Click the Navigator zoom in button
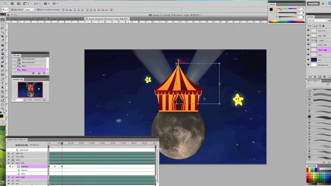The height and width of the screenshot is (186, 331). (x=44, y=100)
